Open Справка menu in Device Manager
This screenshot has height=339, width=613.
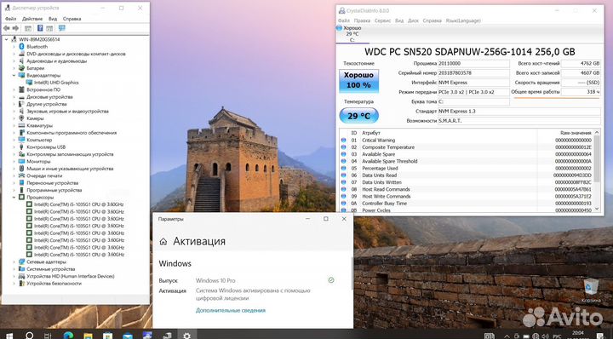[x=72, y=19]
